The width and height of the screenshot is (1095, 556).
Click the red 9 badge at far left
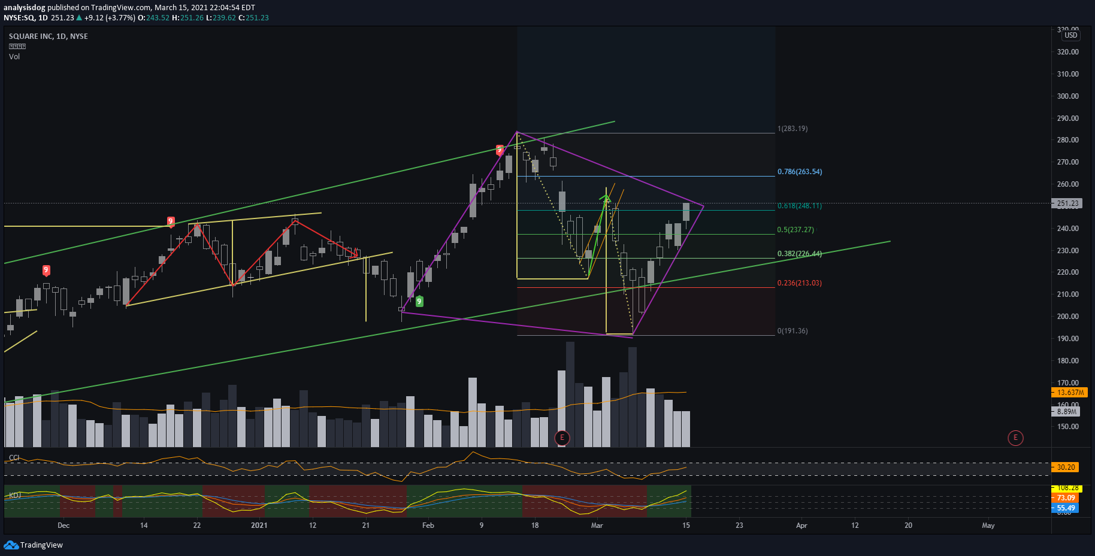[46, 270]
